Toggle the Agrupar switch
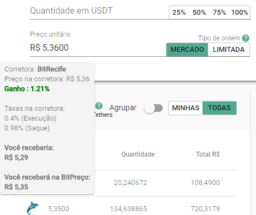Screen dimensions: 256x215 tap(153, 108)
